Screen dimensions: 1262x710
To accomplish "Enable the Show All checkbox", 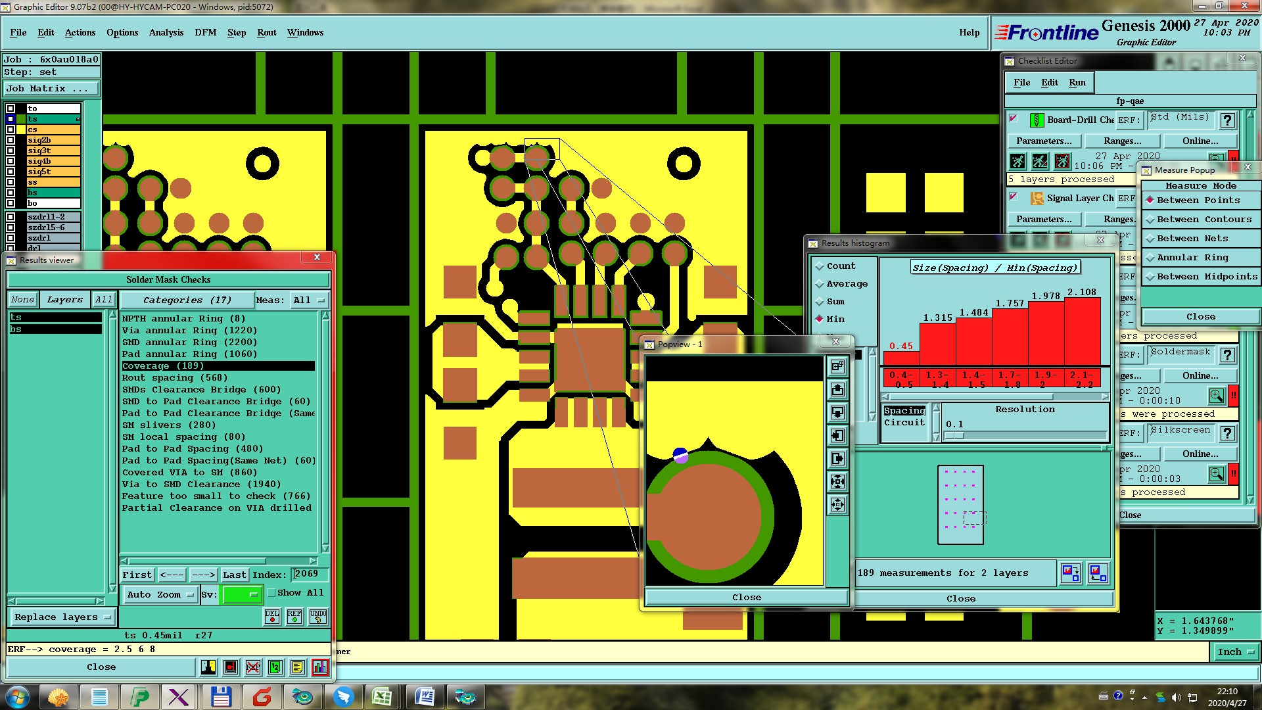I will click(271, 593).
